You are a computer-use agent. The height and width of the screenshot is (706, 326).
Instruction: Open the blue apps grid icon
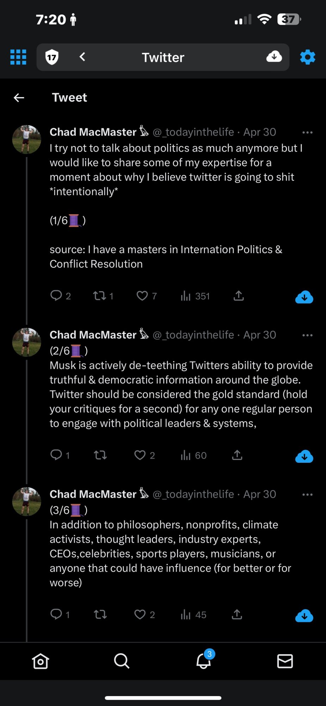tap(18, 57)
